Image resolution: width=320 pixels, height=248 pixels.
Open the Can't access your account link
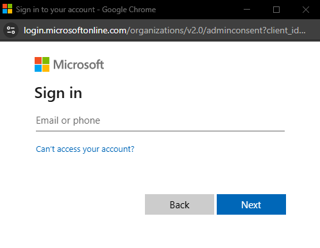click(x=85, y=149)
